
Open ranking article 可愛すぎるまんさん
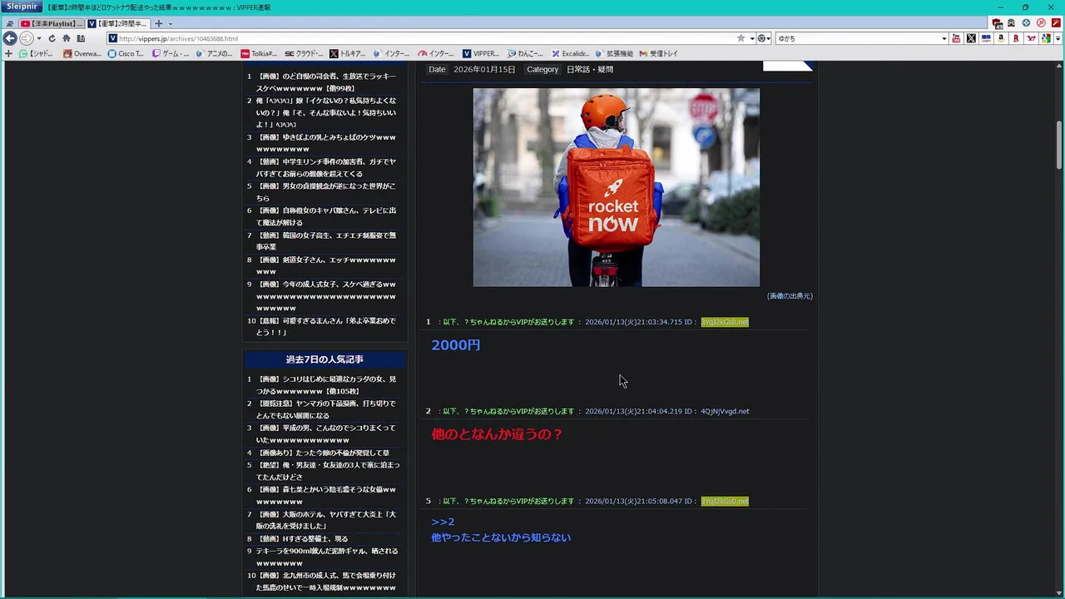point(327,326)
